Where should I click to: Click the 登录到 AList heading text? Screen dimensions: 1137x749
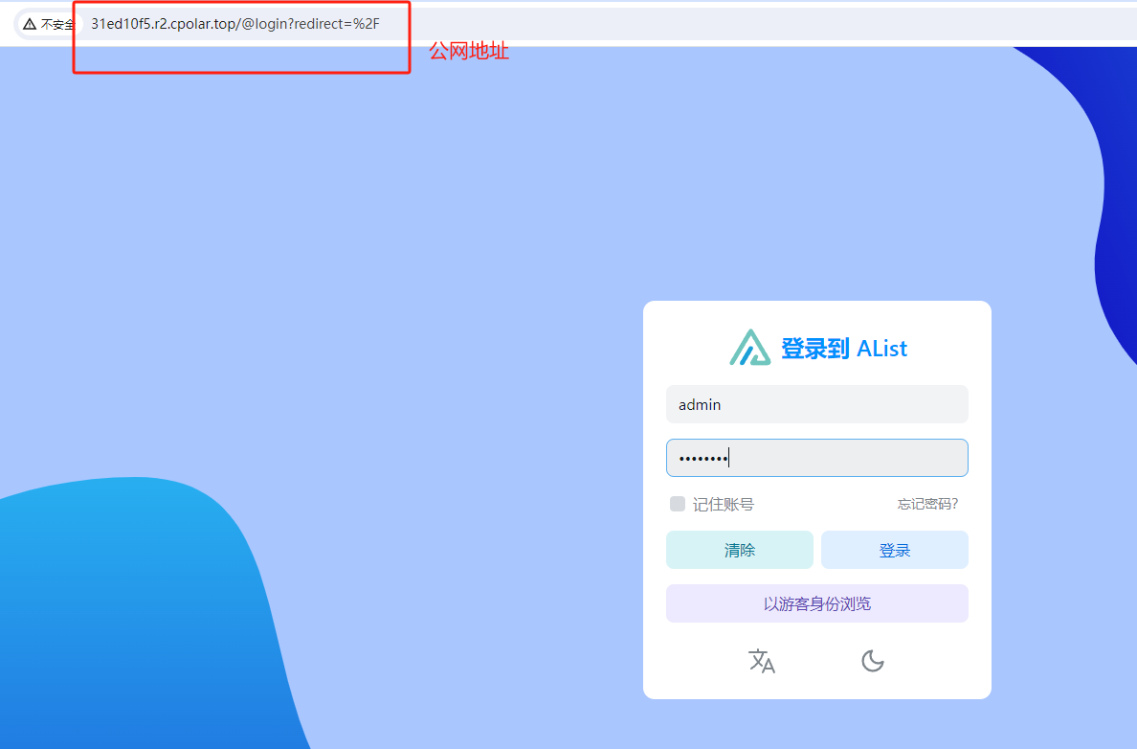844,349
